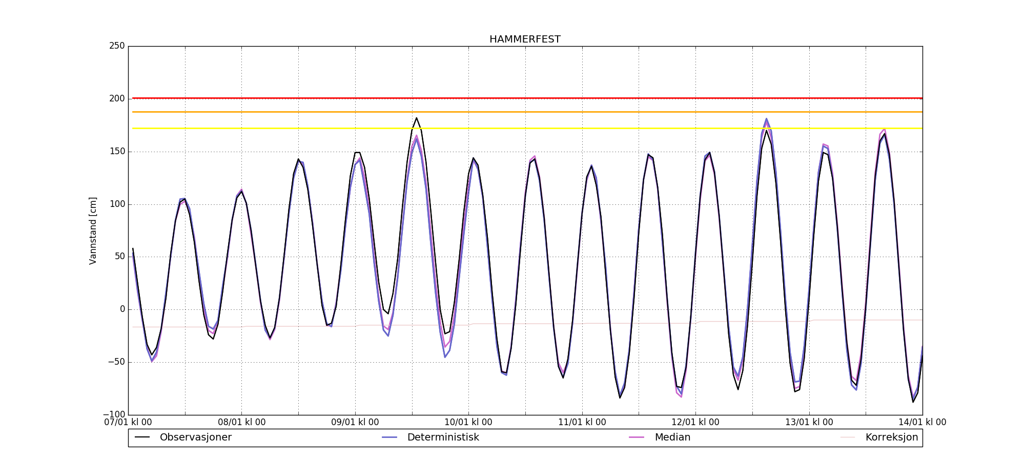The image size is (1025, 461).
Task: Click the highest observed peak on 09/01 midday
Action: point(416,118)
